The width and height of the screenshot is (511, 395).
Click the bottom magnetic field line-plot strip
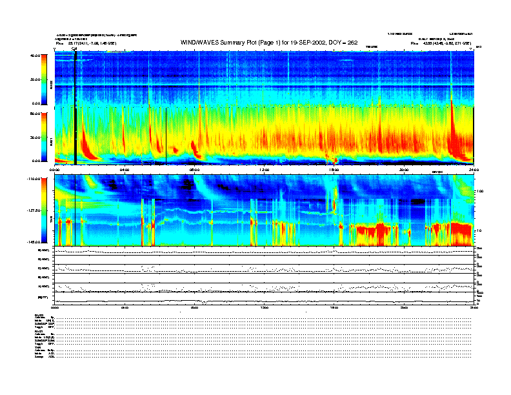(264, 299)
